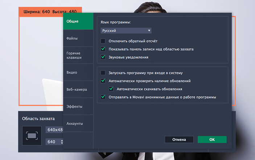The width and height of the screenshot is (255, 160).
Task: Uncheck Автоматически скачивать обновления
Action: tap(112, 89)
